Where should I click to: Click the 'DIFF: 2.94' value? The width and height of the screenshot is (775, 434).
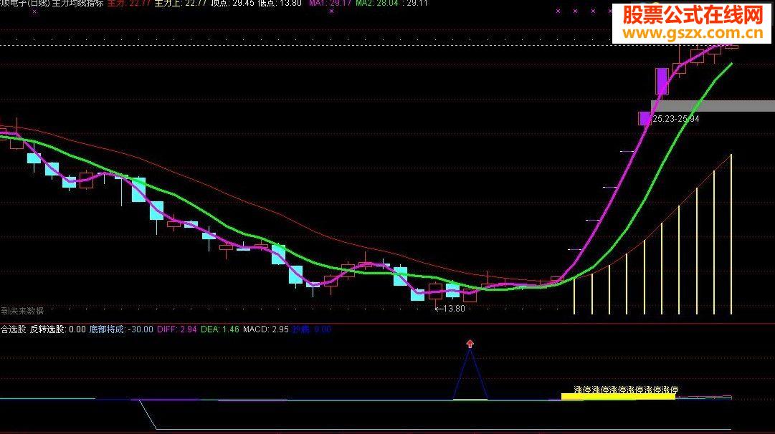click(177, 329)
